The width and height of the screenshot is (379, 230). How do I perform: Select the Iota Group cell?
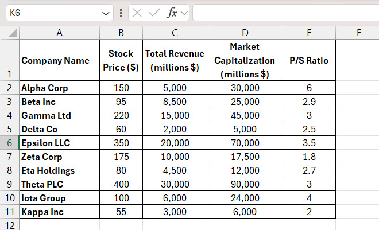coord(60,198)
